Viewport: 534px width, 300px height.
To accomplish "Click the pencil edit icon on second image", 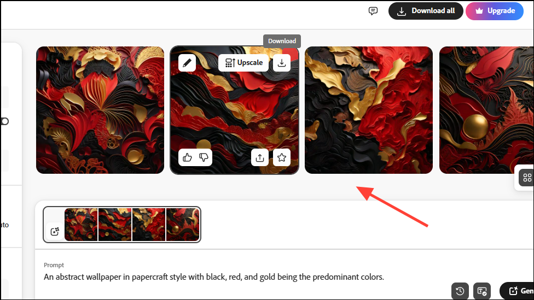I will 187,63.
